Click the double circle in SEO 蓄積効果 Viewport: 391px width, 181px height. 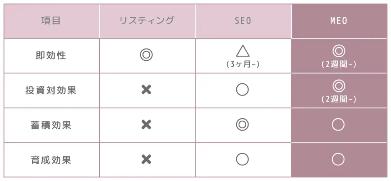pos(242,124)
